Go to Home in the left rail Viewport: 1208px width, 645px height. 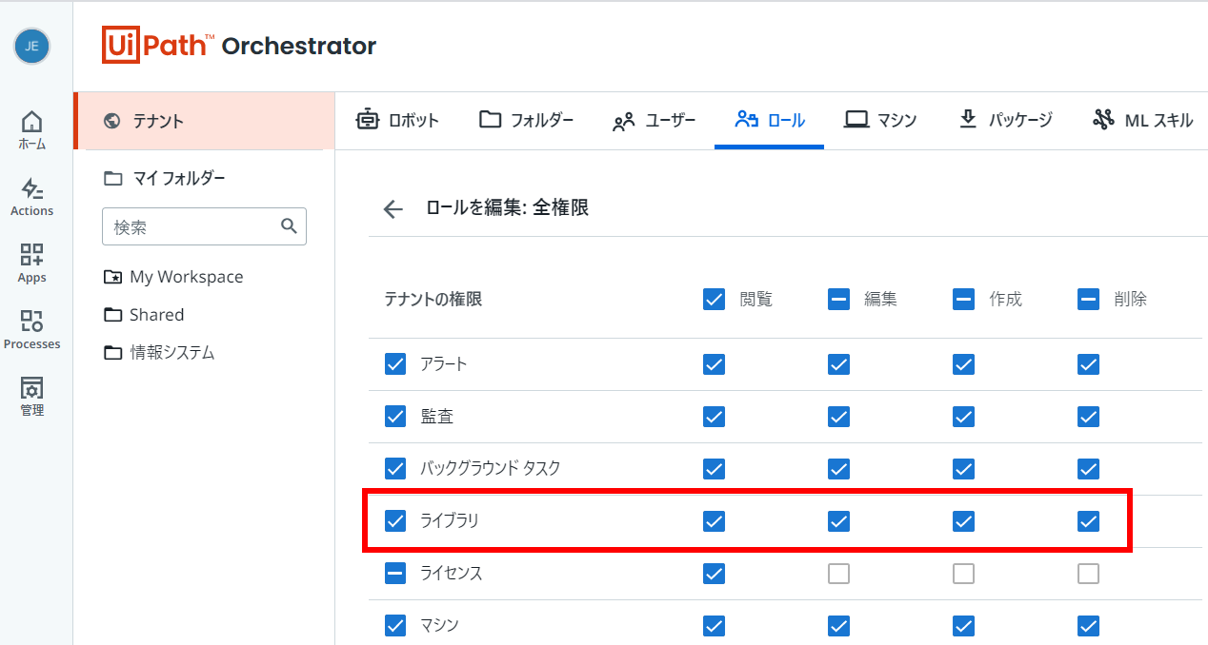coord(31,130)
